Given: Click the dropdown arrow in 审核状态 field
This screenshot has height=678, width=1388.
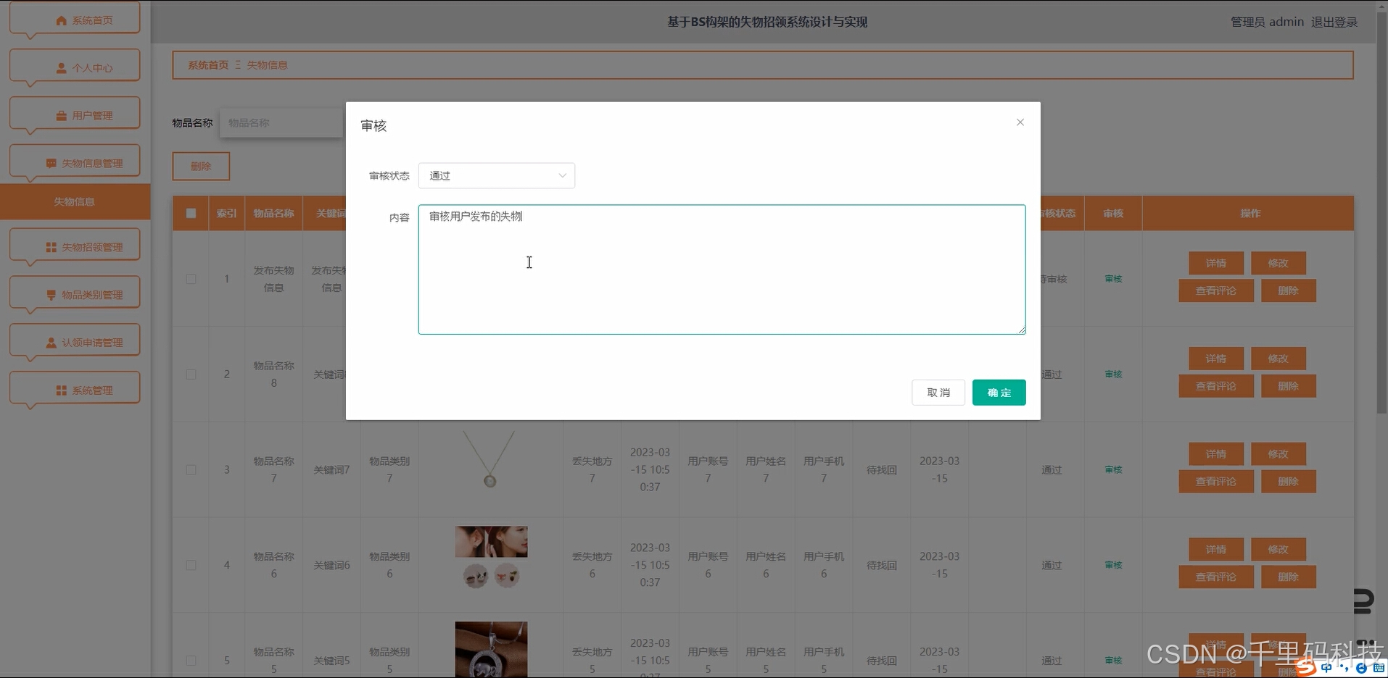Looking at the screenshot, I should pyautogui.click(x=562, y=176).
